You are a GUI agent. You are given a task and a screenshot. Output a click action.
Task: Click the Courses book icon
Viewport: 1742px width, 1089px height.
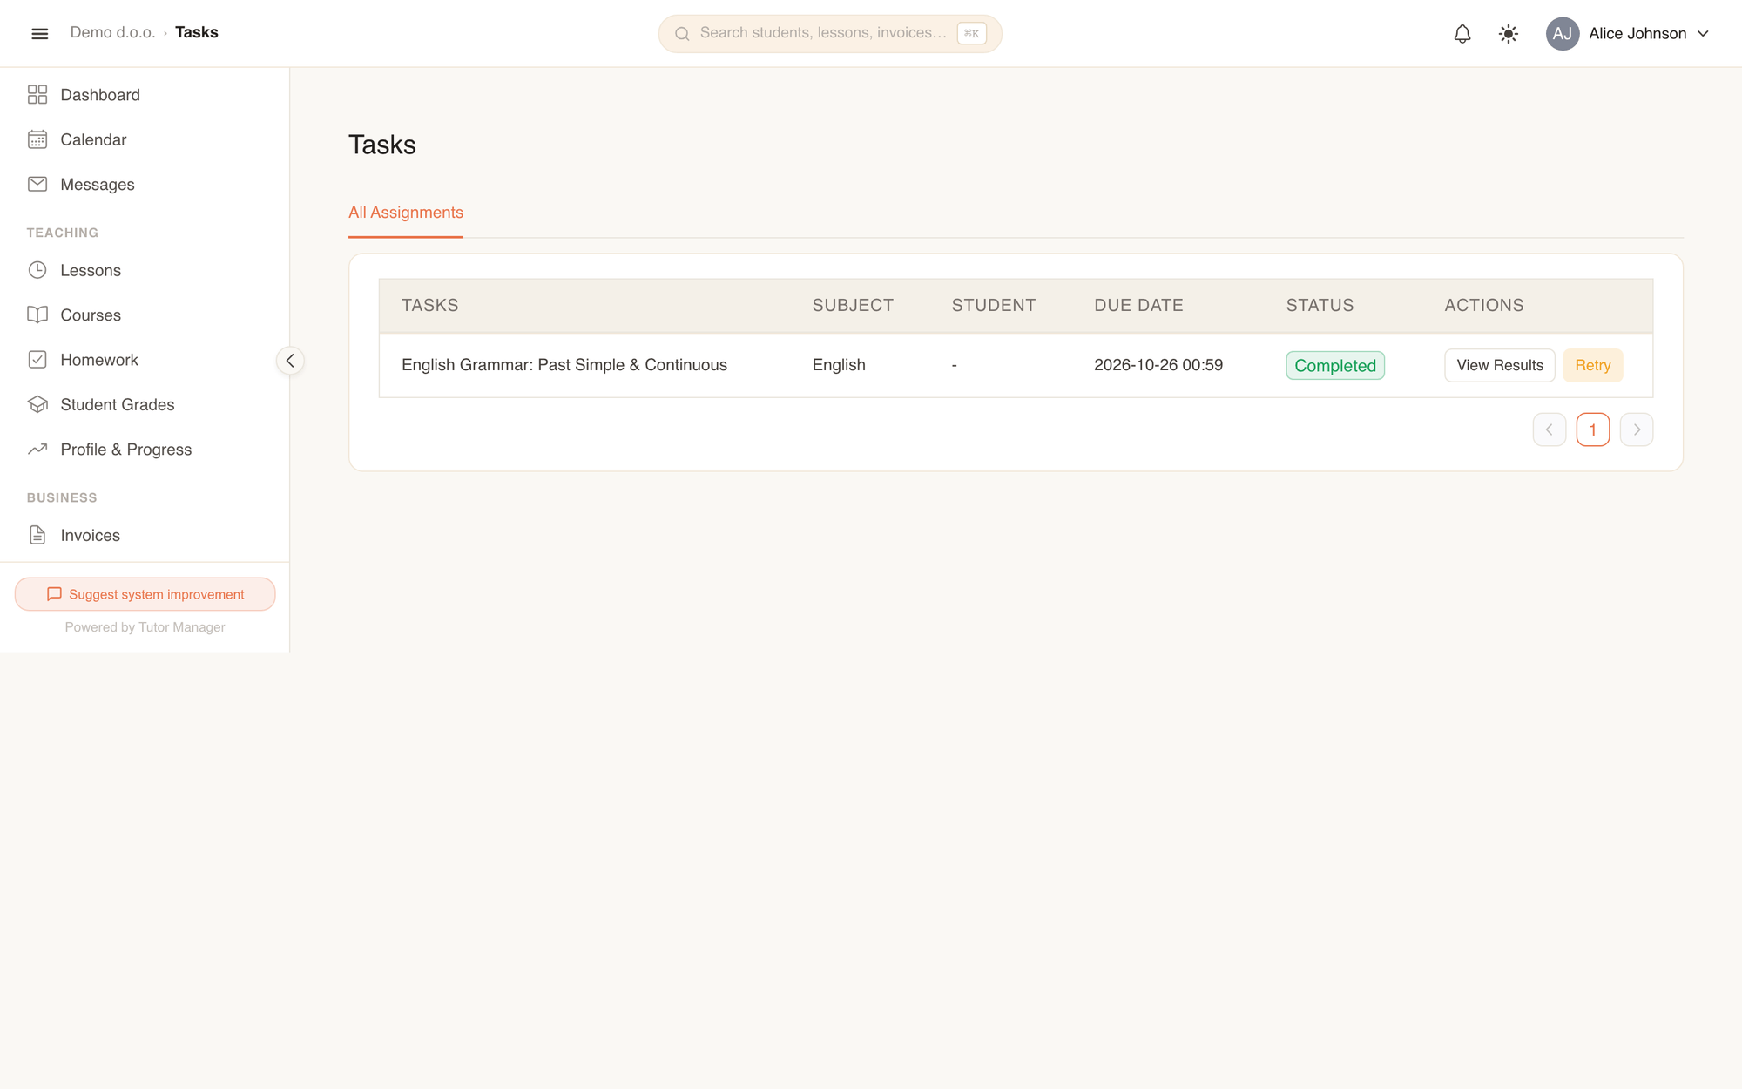[x=37, y=315]
